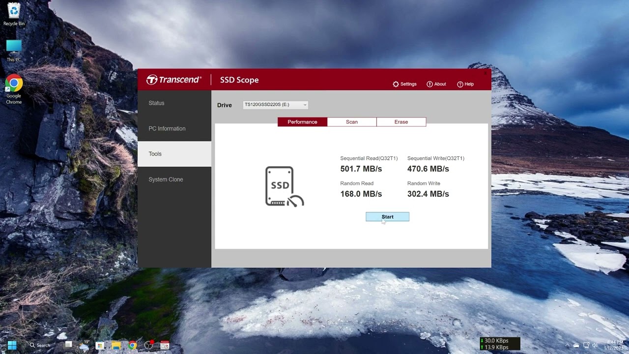Click the network speed monitor widget
629x354 pixels.
(500, 344)
